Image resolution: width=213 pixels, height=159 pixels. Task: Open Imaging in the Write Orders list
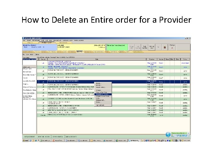(x=25, y=84)
